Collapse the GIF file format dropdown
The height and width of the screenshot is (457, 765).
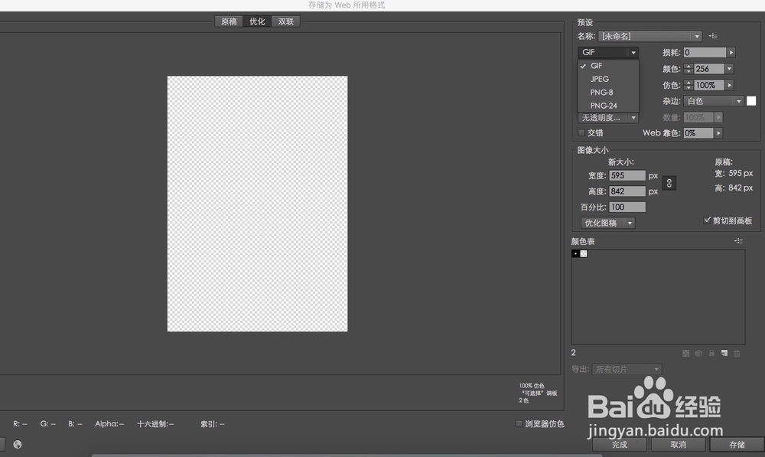tap(608, 52)
